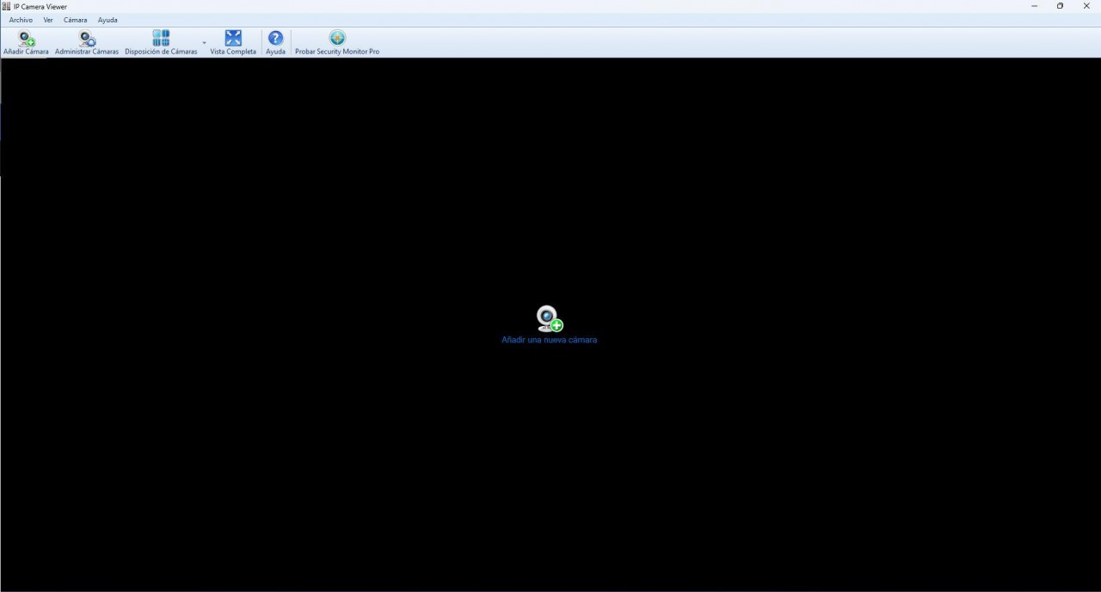Image resolution: width=1101 pixels, height=592 pixels.
Task: Click the Disposición de Cámaras grid icon
Action: point(161,38)
